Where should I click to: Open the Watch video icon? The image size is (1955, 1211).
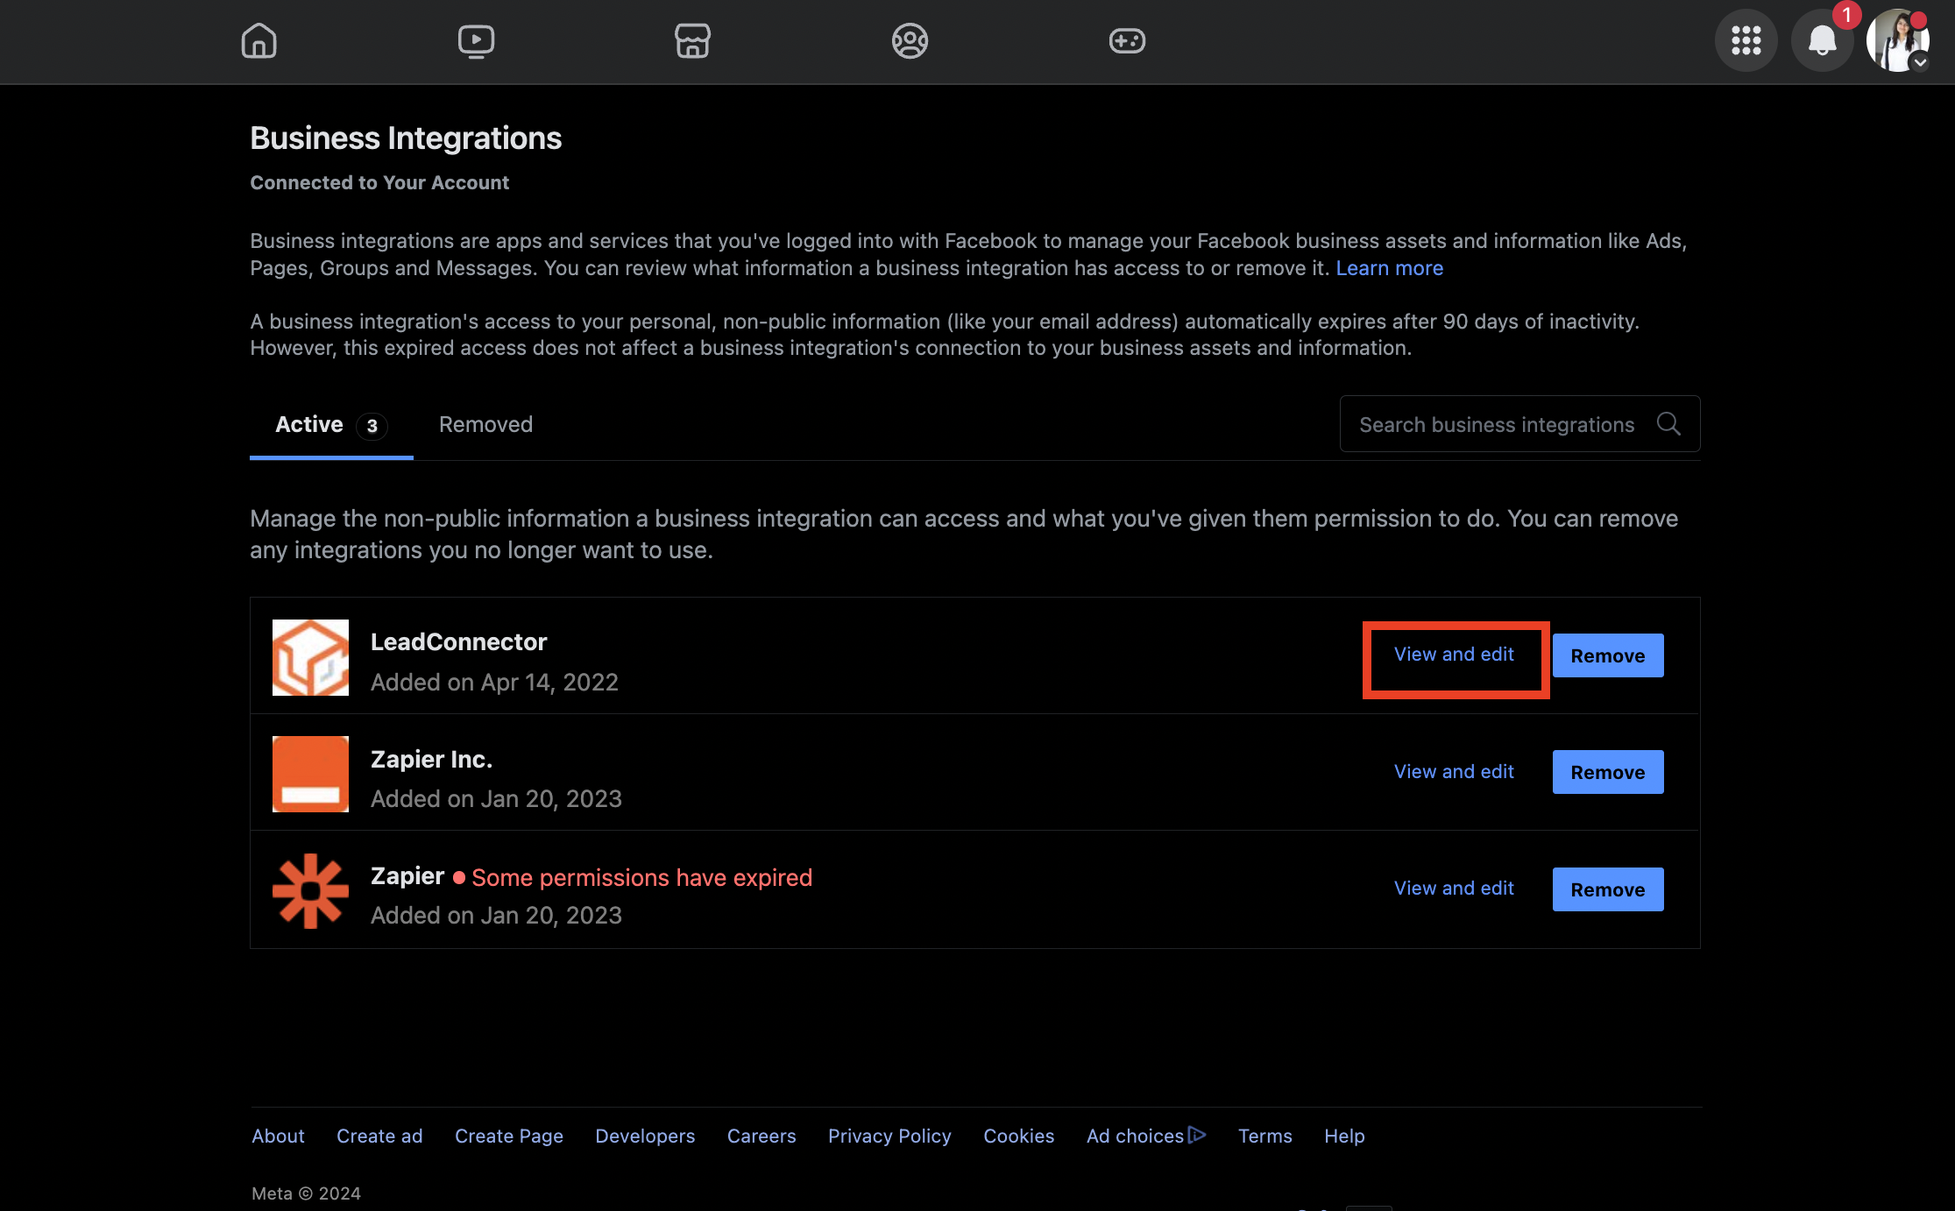[x=476, y=40]
